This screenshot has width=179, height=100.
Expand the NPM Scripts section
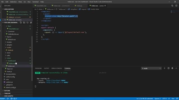click(9, 96)
